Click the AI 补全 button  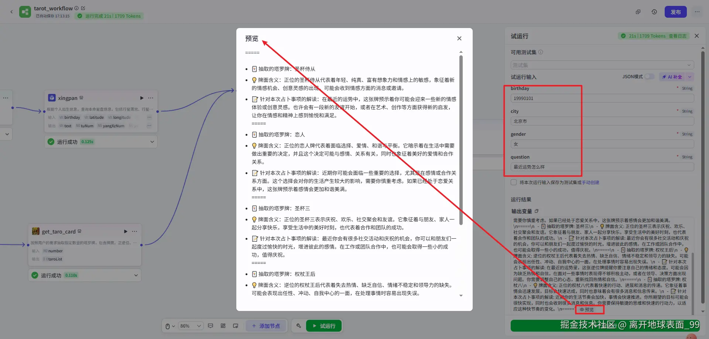pyautogui.click(x=672, y=77)
